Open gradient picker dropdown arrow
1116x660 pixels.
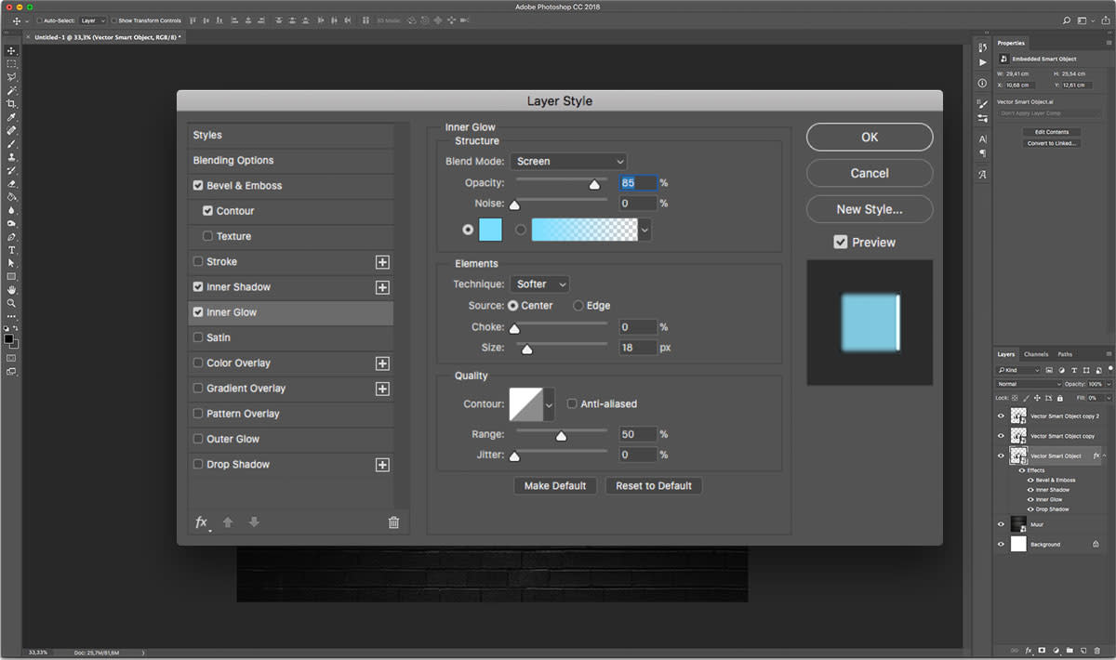[x=644, y=230]
